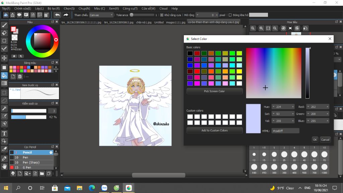Close the Select Color dialog with X
Image resolution: width=343 pixels, height=193 pixels.
click(330, 39)
